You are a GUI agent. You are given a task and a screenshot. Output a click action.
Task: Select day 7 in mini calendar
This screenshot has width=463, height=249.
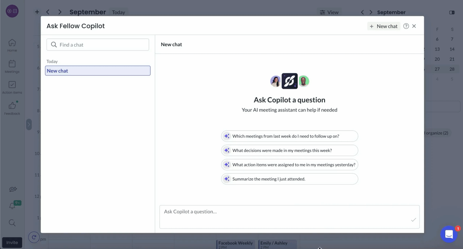tap(452, 39)
